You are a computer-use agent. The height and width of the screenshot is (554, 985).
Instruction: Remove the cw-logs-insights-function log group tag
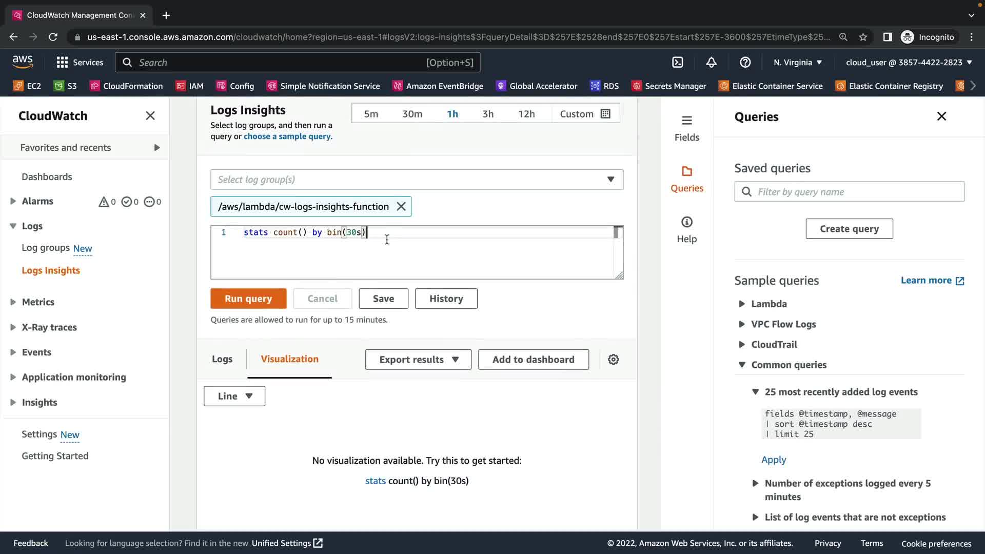(401, 207)
